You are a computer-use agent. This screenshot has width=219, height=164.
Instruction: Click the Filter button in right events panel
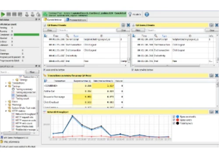pyautogui.click(x=138, y=30)
